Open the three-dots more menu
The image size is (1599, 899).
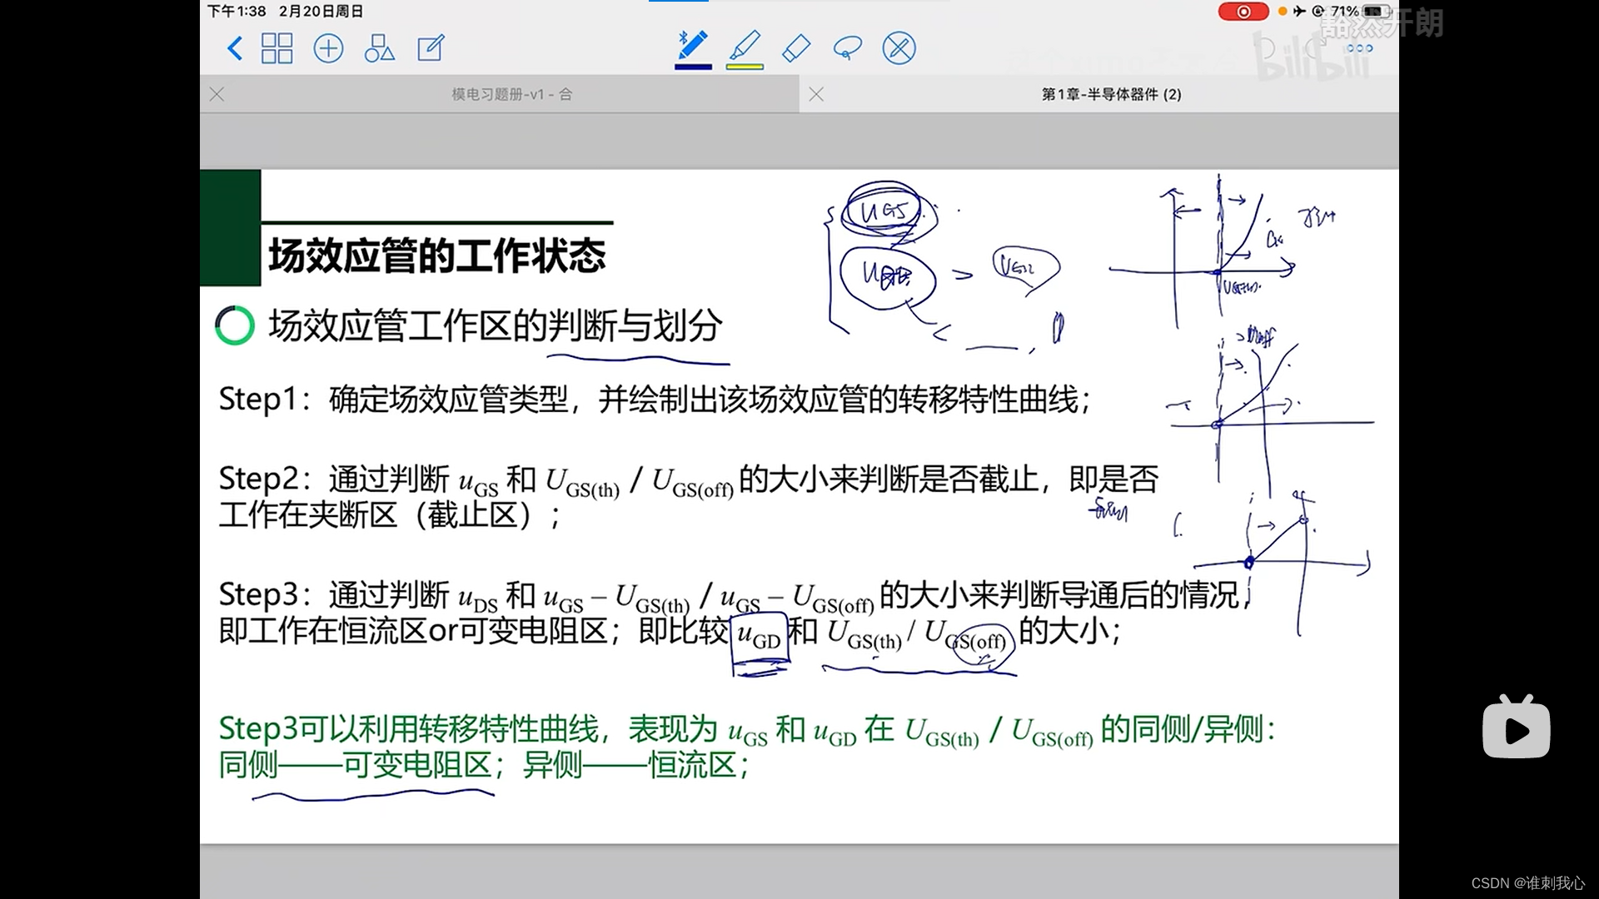(1359, 48)
